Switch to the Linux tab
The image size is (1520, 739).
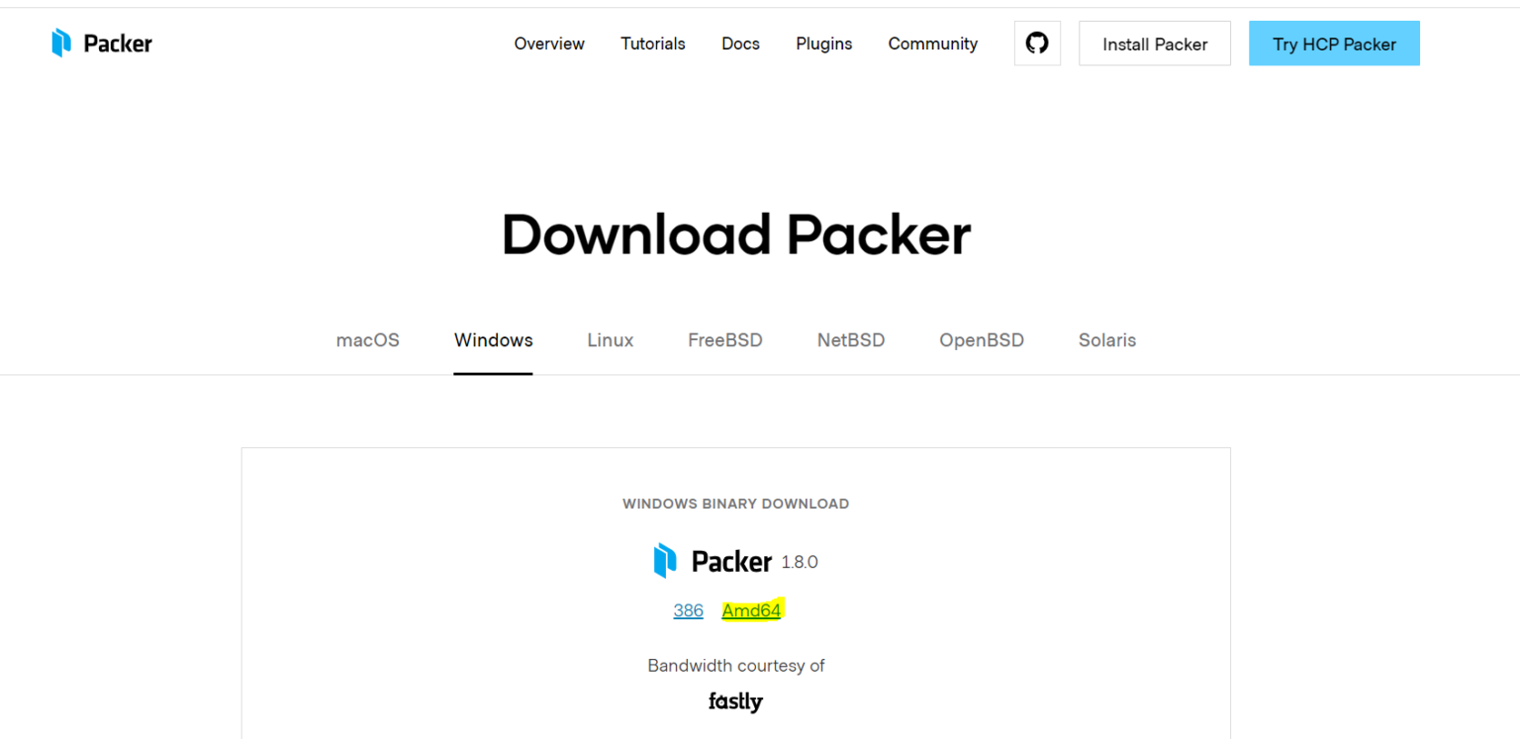(610, 340)
